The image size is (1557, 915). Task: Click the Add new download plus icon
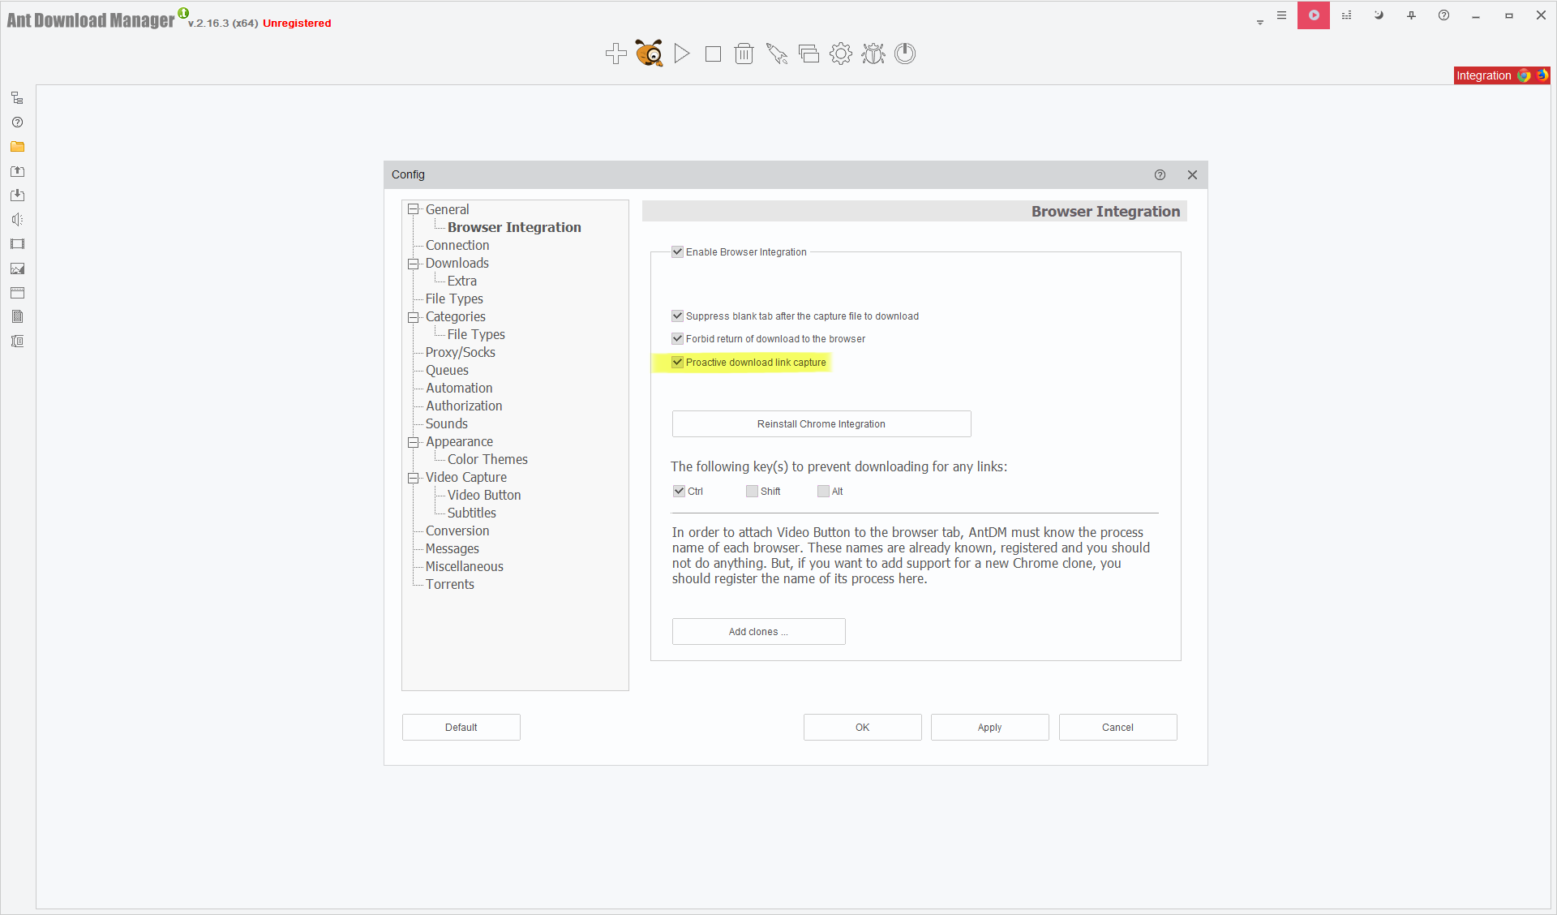coord(616,54)
